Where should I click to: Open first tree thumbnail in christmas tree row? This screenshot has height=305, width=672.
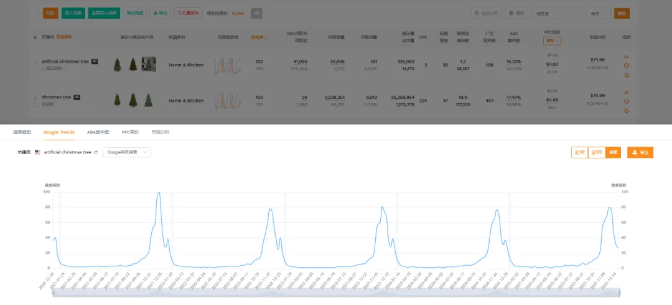coord(117,100)
